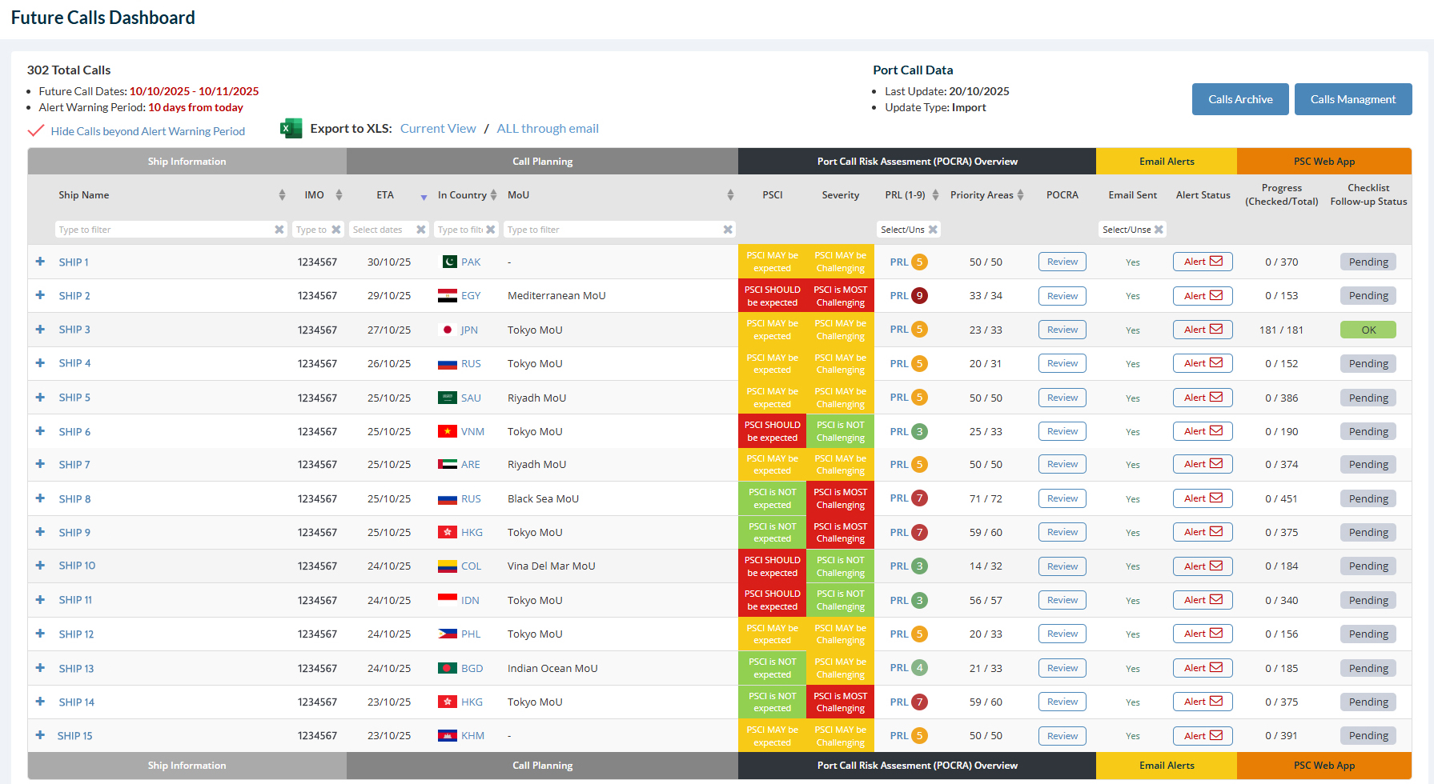Click the Japan flag in SHIP 3 row
This screenshot has width=1434, height=784.
tap(448, 330)
